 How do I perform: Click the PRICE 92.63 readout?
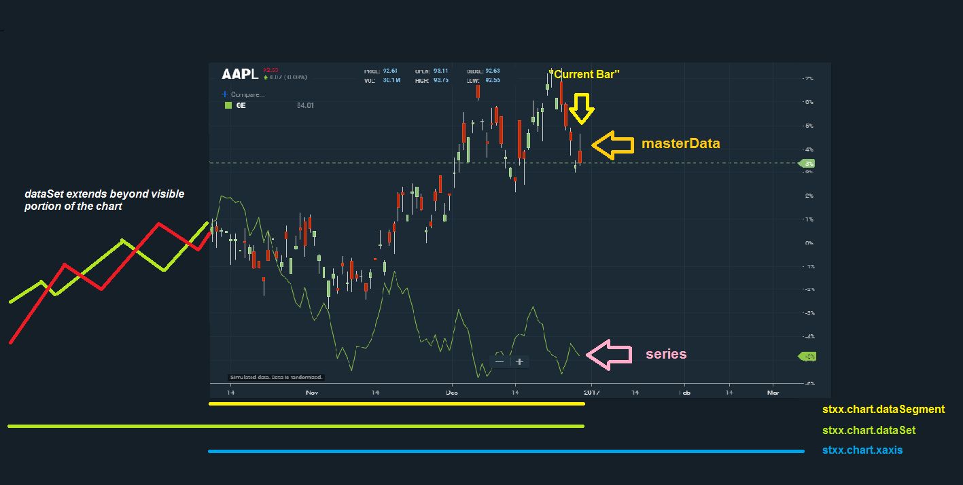coord(381,71)
